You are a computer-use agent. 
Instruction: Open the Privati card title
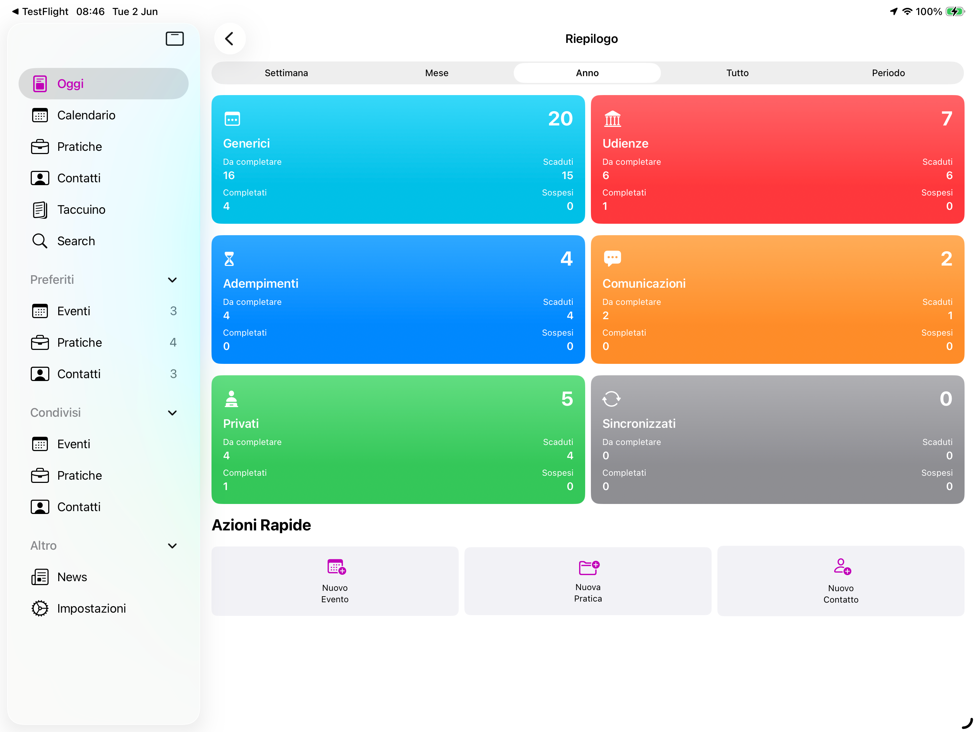point(241,424)
